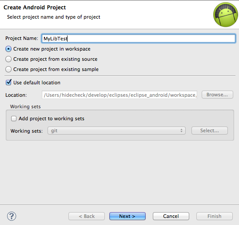This screenshot has width=239, height=225.
Task: Click 'Select project name and type of project' text
Action: click(x=53, y=17)
